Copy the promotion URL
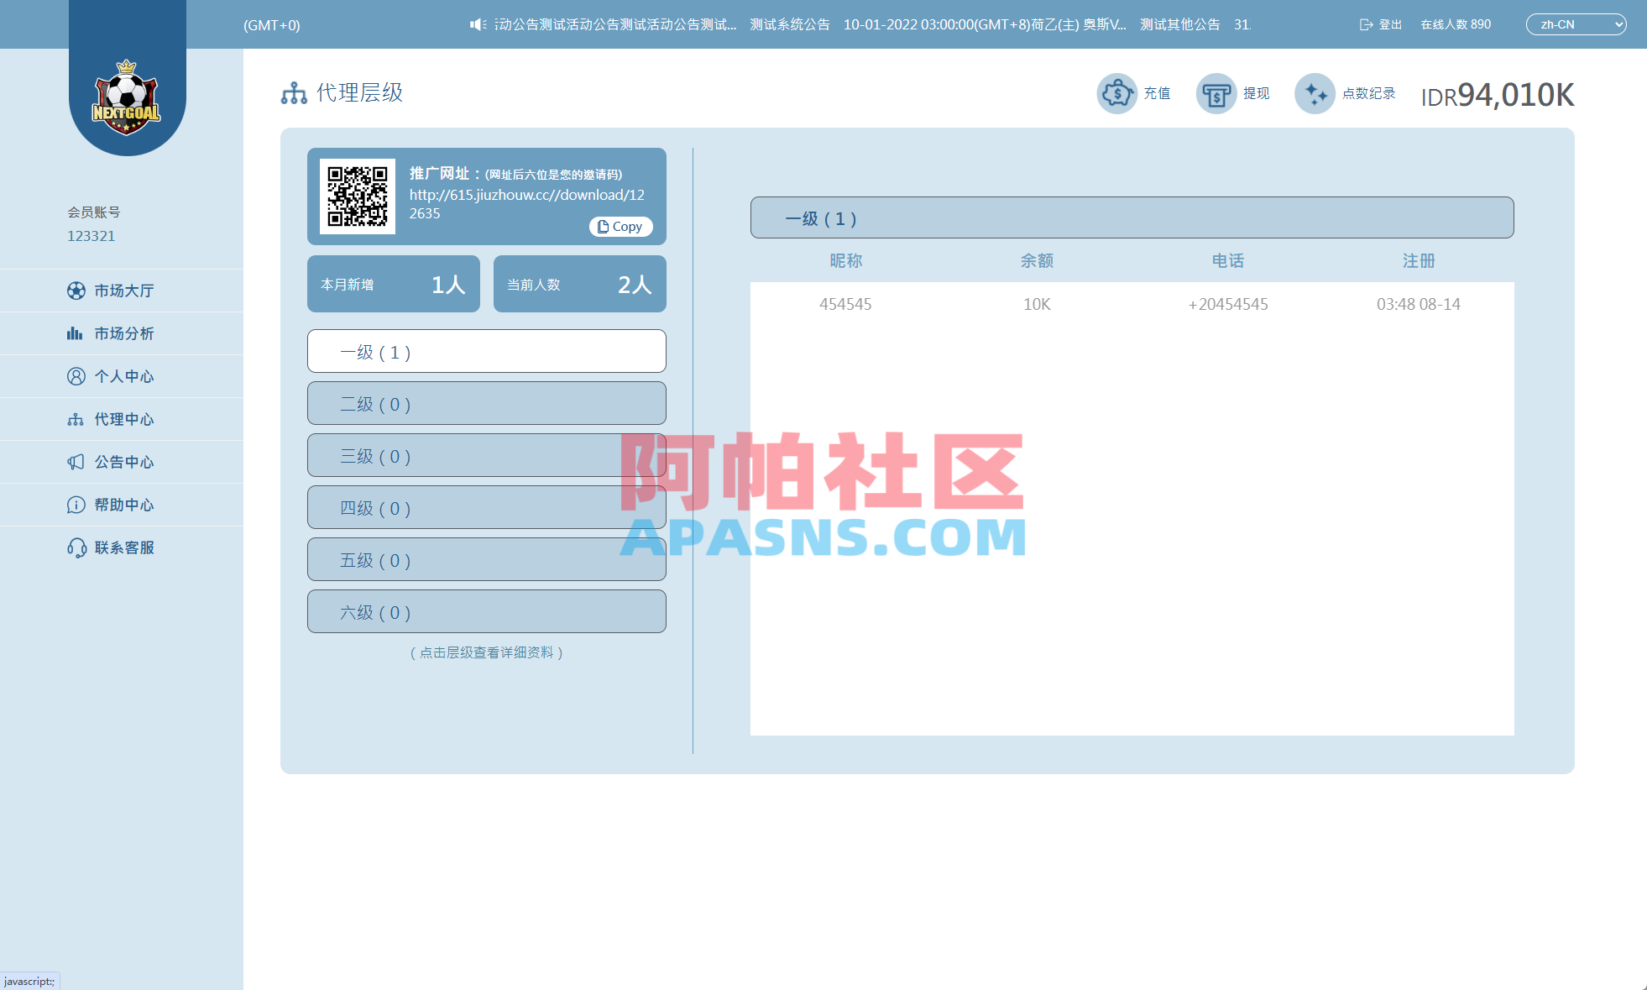This screenshot has width=1647, height=990. click(620, 227)
